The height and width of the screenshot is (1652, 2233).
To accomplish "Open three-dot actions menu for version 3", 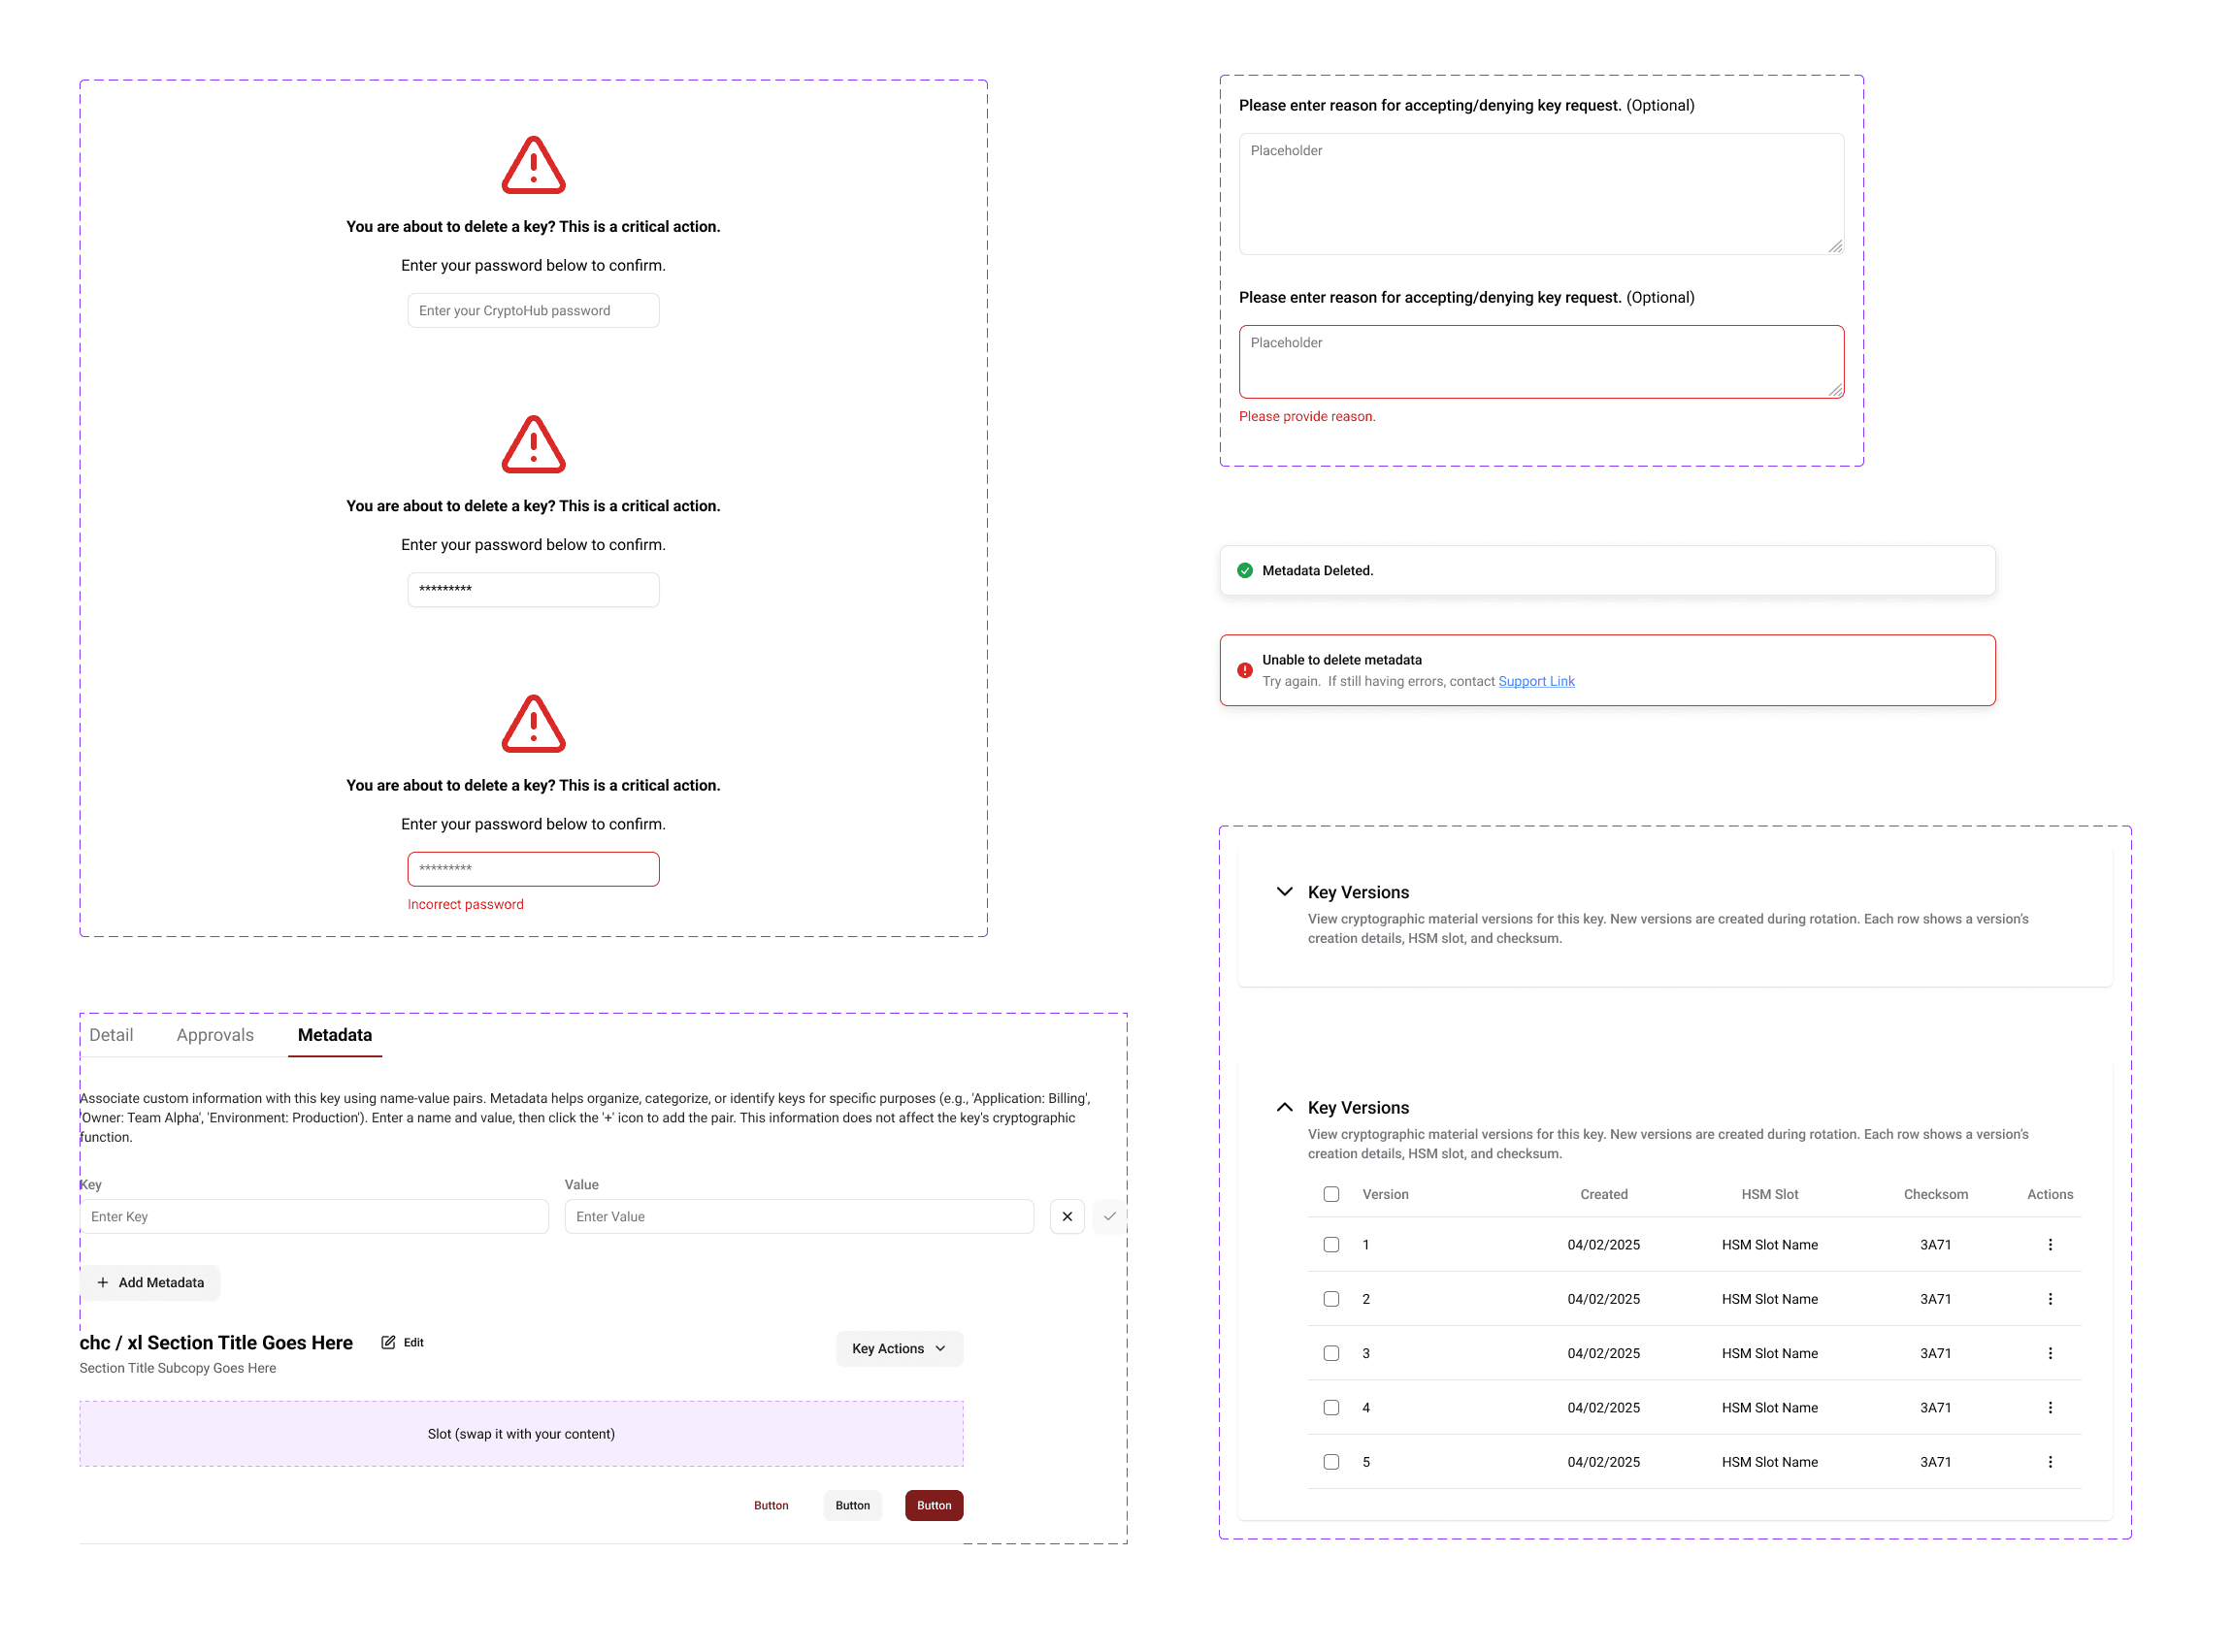I will pos(2049,1353).
